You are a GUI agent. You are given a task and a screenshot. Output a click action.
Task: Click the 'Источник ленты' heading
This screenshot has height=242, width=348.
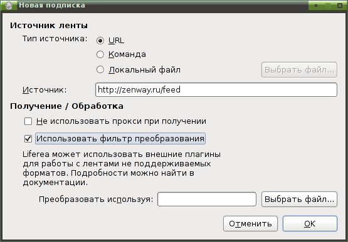pyautogui.click(x=49, y=26)
